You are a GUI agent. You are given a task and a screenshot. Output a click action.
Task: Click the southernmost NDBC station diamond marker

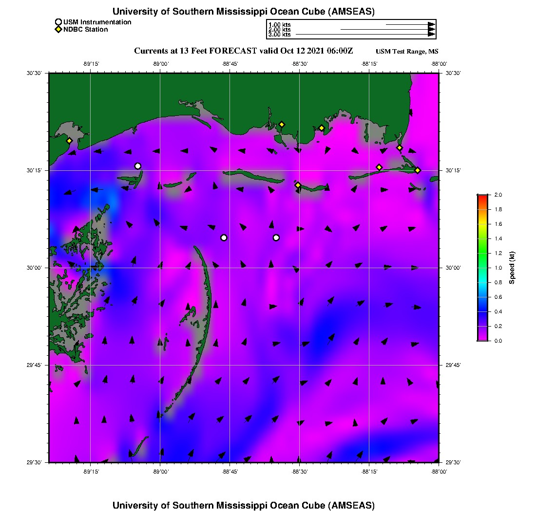tap(298, 185)
